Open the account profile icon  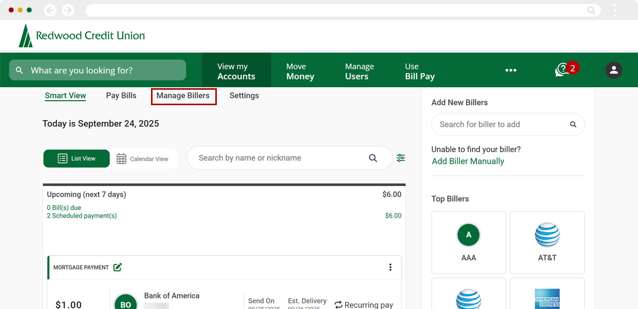pos(614,70)
